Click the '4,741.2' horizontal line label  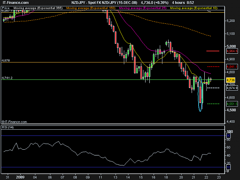coord(7,78)
